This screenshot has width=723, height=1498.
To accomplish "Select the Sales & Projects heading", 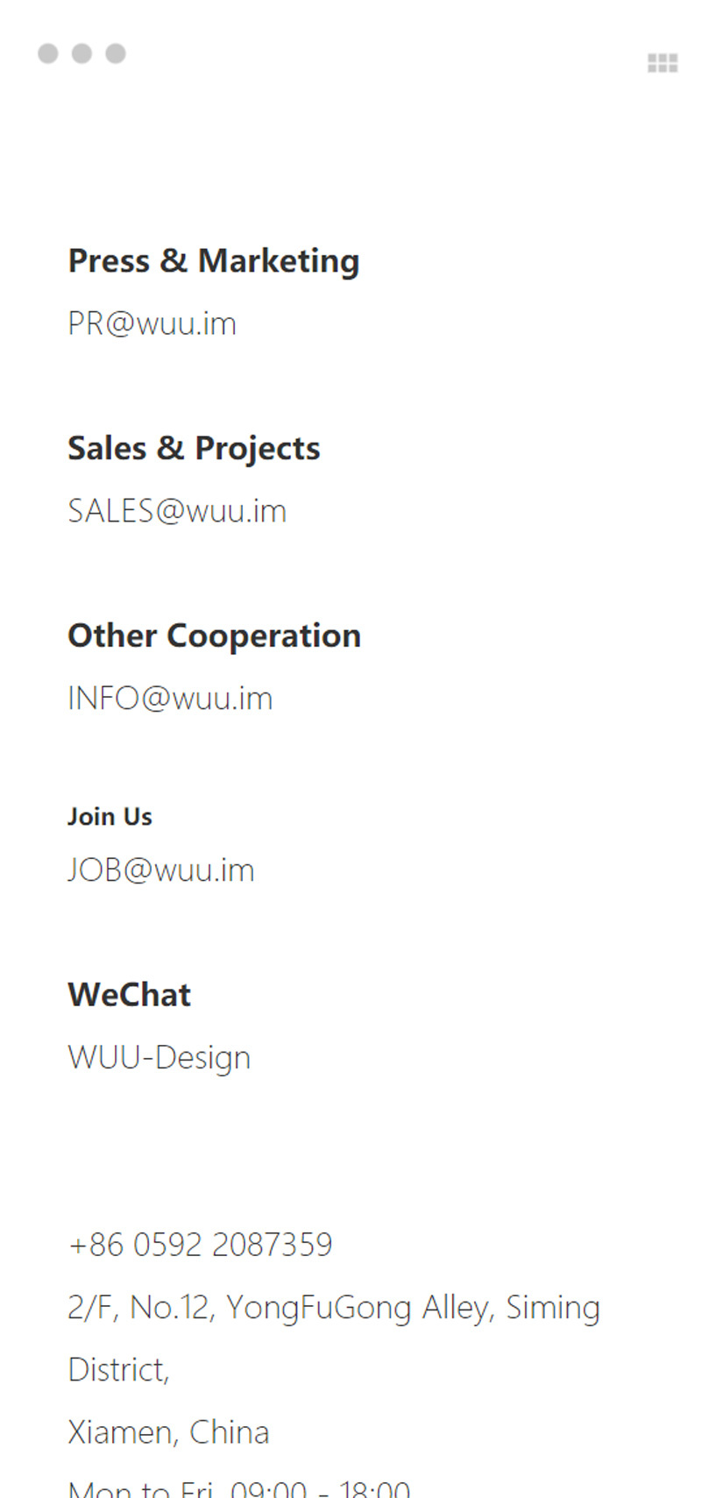I will click(194, 449).
